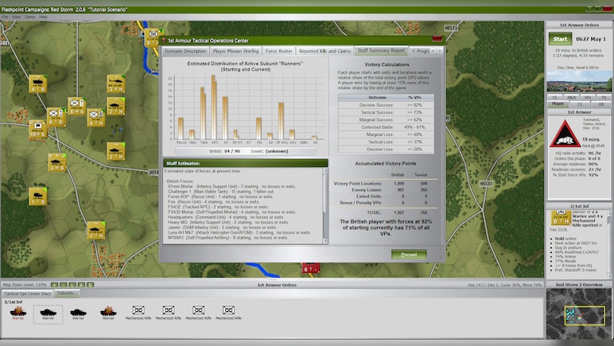The image size is (614, 346).
Task: Select the helicopter unit counter marked 3 R H
Action: click(116, 84)
